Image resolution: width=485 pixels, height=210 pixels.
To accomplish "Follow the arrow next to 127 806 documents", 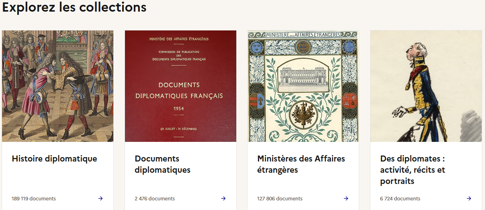I will coord(346,198).
